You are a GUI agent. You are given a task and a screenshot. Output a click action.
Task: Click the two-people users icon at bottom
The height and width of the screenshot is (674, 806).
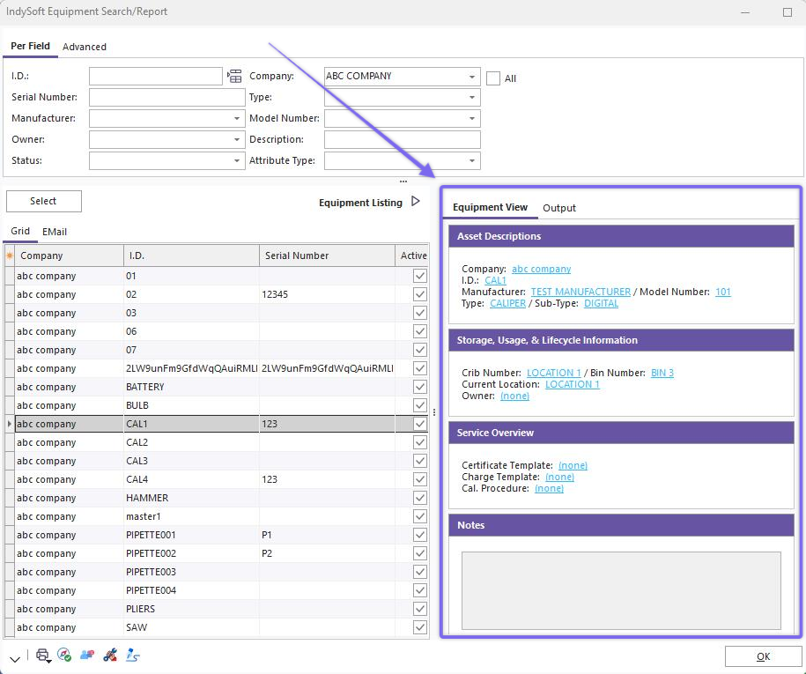(87, 655)
